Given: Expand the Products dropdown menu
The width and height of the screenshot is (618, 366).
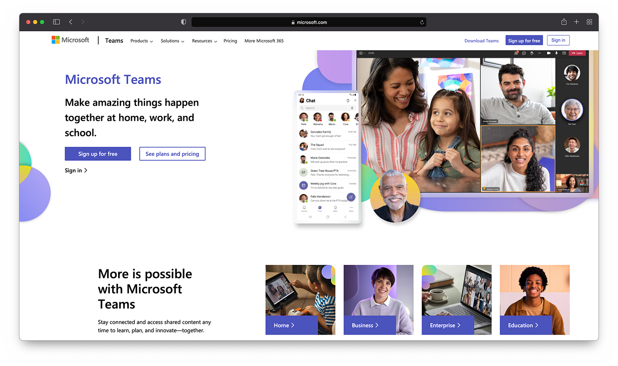Looking at the screenshot, I should pyautogui.click(x=142, y=41).
